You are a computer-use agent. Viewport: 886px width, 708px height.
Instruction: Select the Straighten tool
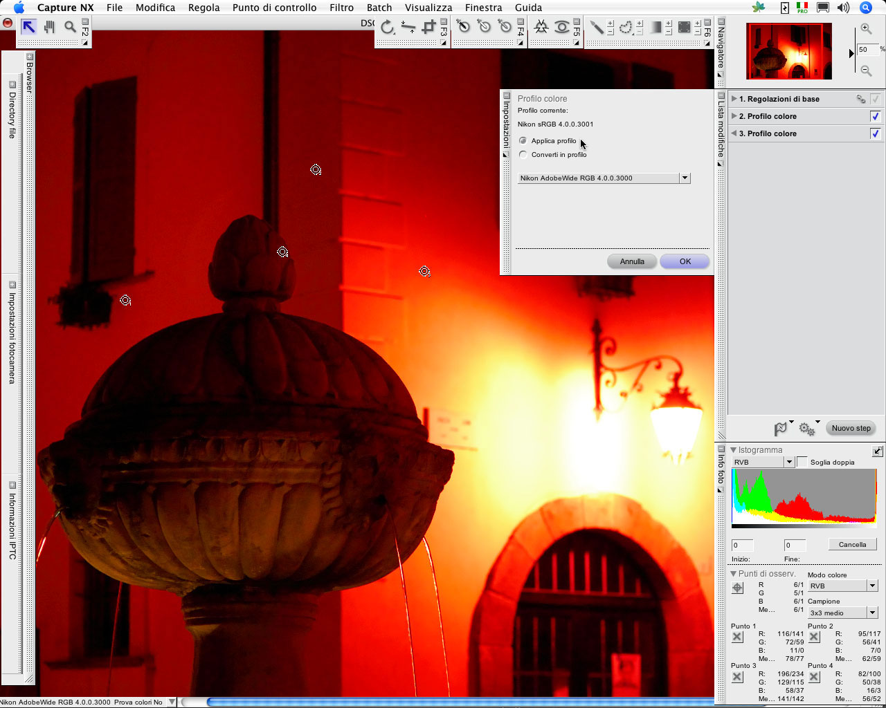click(x=408, y=27)
